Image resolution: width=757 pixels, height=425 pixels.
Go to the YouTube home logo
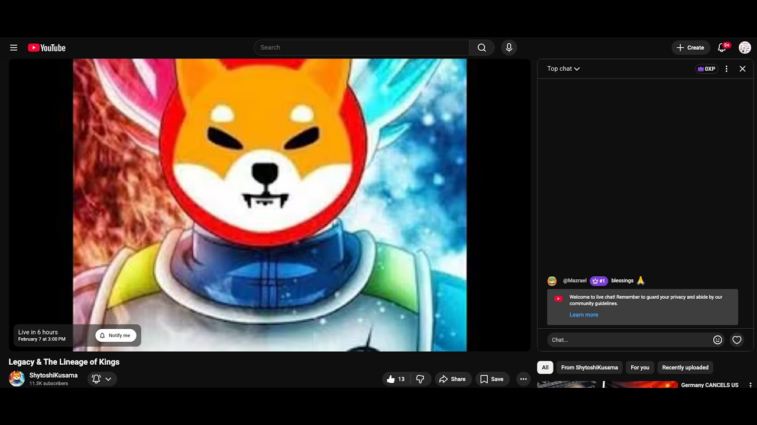point(47,48)
